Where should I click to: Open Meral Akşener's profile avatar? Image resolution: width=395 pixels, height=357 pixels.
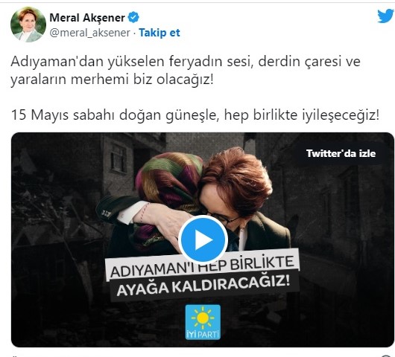[x=28, y=25]
